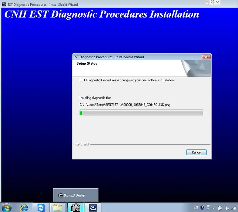Open the speaker volume tray icon

[226, 208]
